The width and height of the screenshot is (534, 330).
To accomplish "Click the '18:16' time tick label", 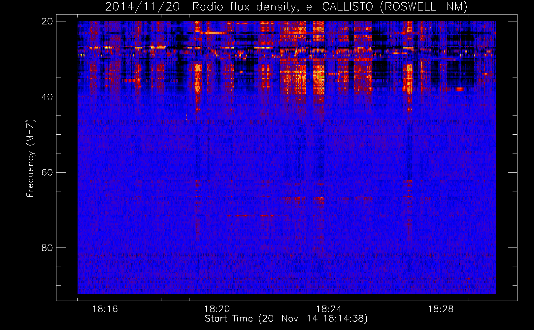I will tap(105, 309).
